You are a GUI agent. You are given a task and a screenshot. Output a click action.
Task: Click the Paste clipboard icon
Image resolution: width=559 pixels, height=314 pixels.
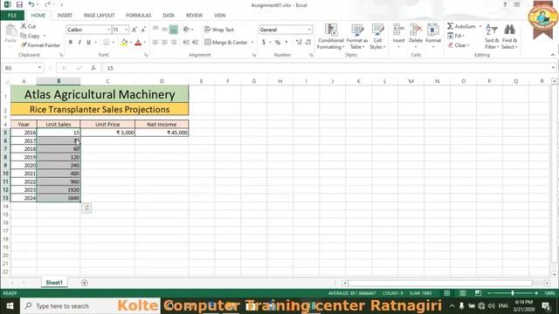pos(10,31)
